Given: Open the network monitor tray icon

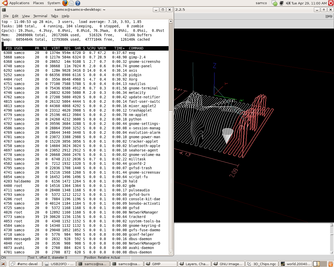Looking at the screenshot, I should [282, 3].
